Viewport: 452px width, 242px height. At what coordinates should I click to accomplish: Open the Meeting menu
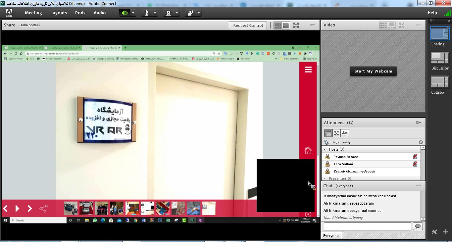(33, 13)
